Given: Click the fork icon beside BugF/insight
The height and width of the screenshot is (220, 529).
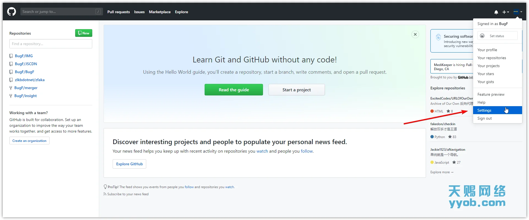Looking at the screenshot, I should pos(11,96).
